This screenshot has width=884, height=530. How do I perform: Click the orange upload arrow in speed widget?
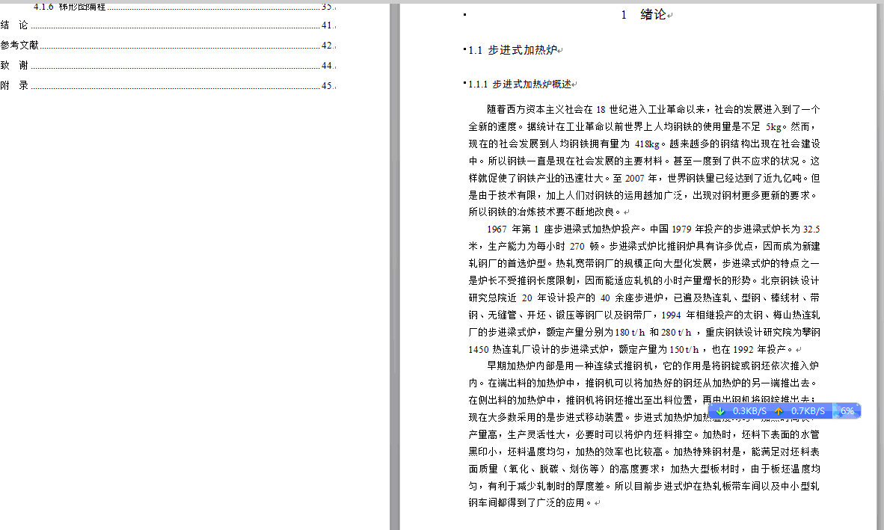[x=779, y=411]
